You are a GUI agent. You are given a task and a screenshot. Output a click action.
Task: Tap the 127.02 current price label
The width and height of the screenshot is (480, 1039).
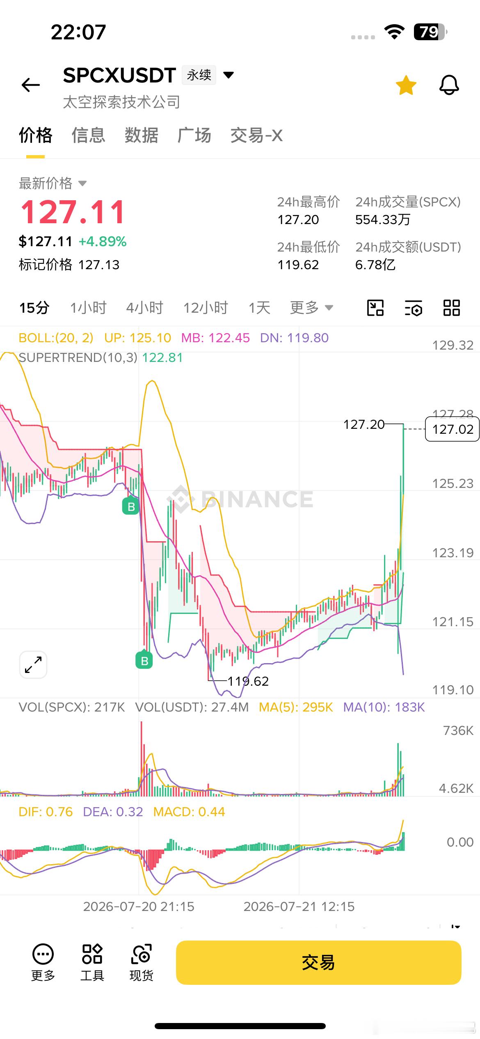click(x=453, y=429)
